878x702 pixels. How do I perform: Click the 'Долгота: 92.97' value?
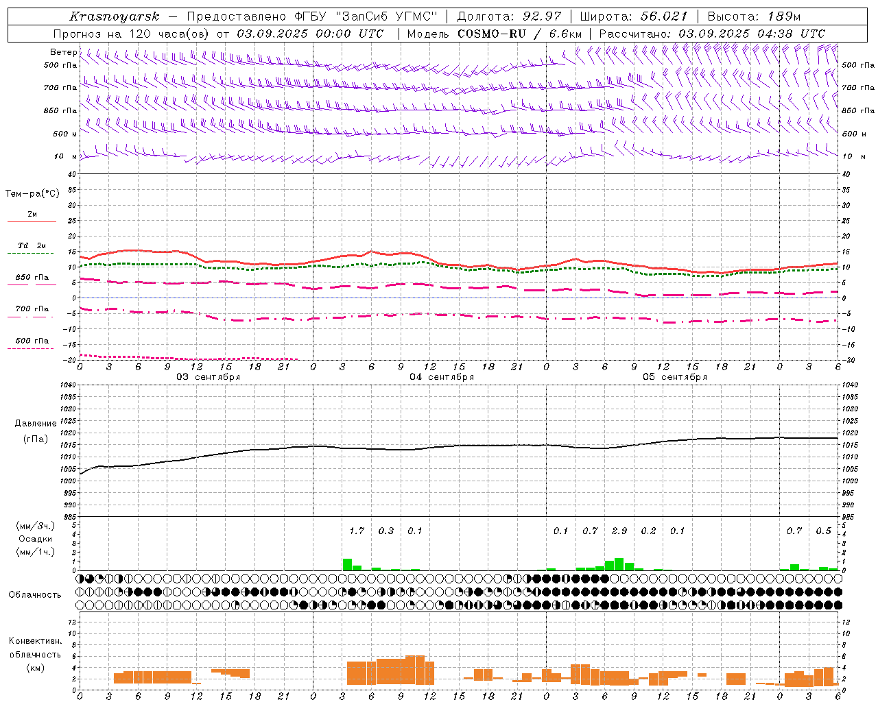pos(510,16)
